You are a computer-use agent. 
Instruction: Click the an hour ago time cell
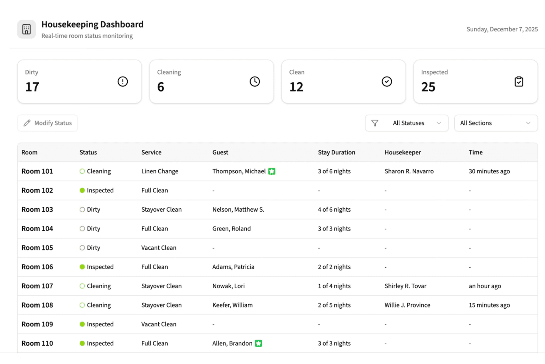pyautogui.click(x=485, y=286)
